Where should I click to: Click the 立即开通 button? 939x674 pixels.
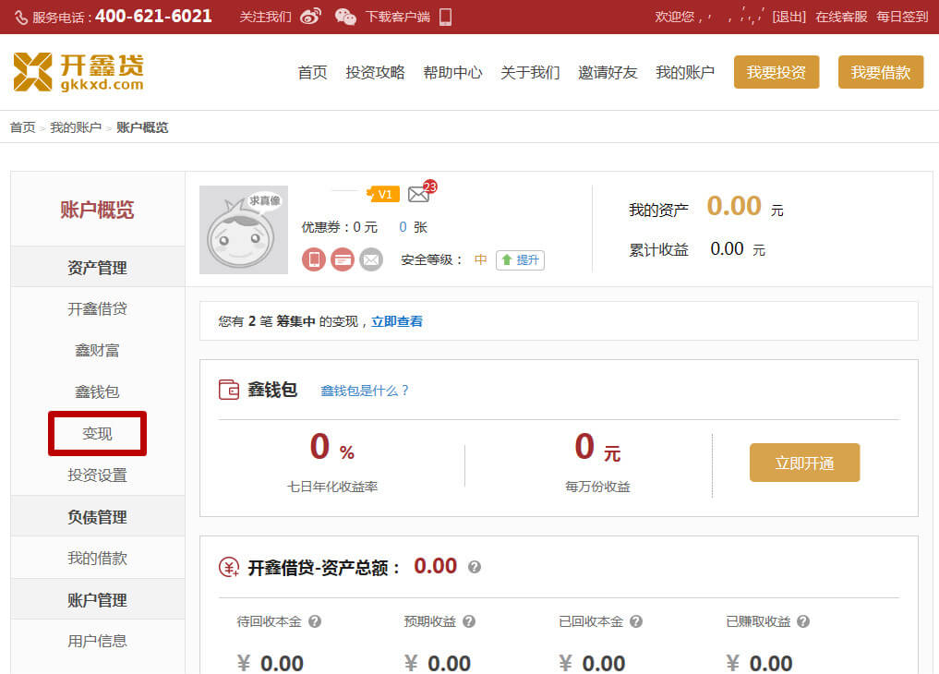click(x=804, y=463)
